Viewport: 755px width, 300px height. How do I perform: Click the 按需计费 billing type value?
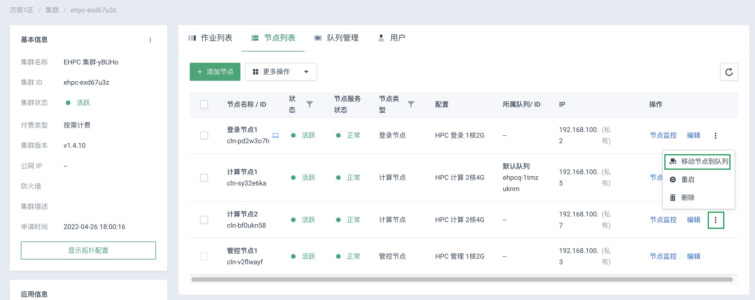77,126
